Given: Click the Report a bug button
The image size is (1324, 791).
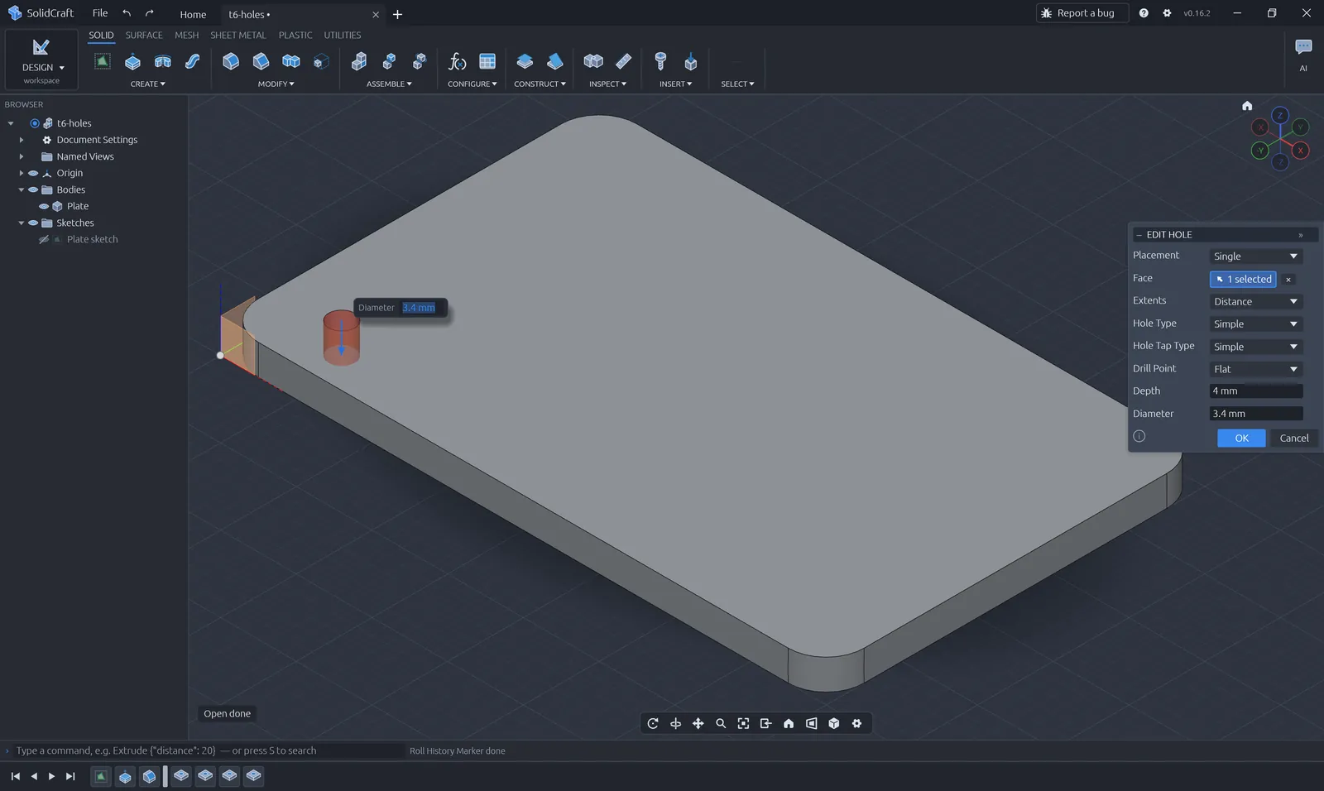Looking at the screenshot, I should pos(1082,13).
